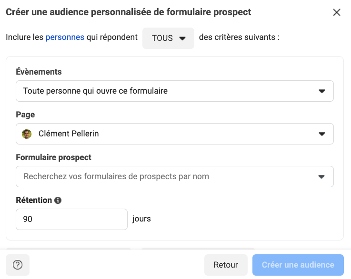Screen dimensions: 351x279
Task: Click the "jours" unit label
Action: point(141,219)
